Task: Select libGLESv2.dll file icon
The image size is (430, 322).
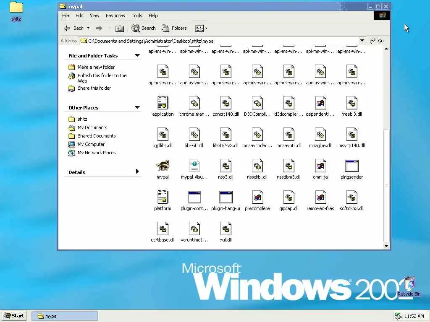Action: click(225, 134)
